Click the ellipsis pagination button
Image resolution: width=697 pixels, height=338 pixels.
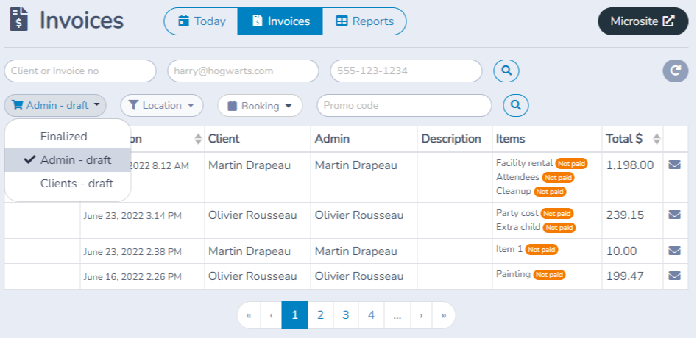pos(397,315)
